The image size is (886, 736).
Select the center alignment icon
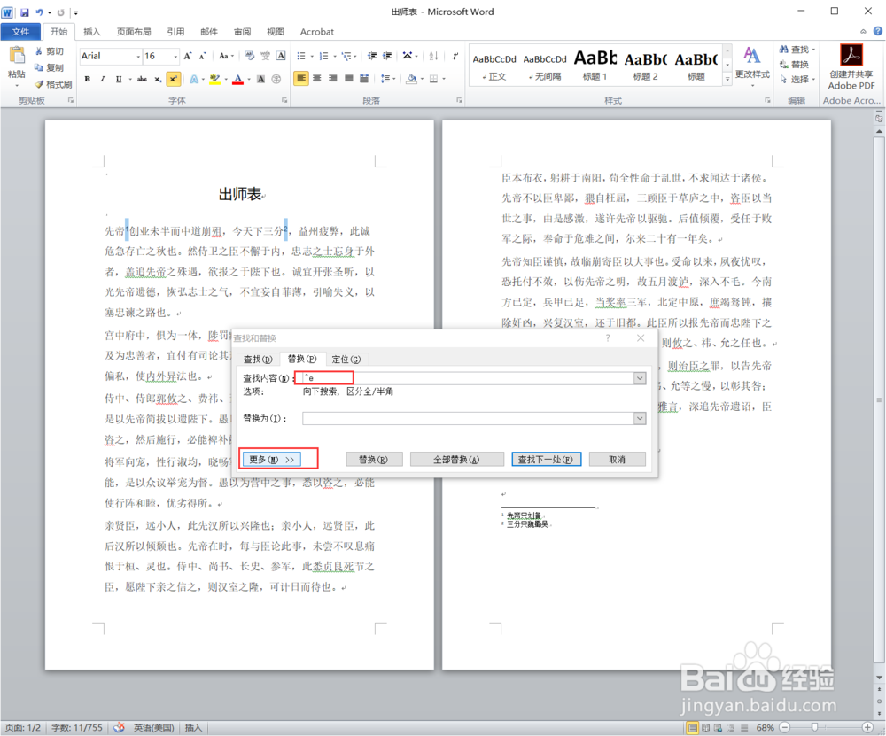(317, 78)
